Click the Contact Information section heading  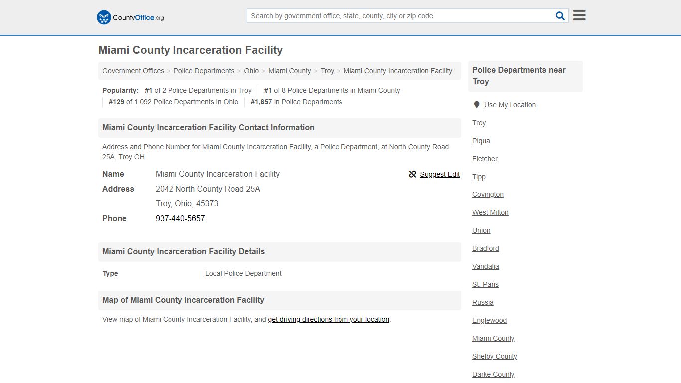[280, 128]
